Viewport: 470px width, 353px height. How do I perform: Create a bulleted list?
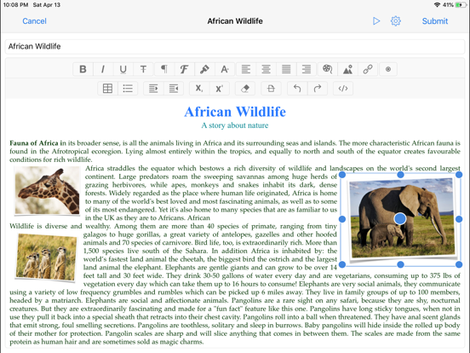[x=128, y=89]
